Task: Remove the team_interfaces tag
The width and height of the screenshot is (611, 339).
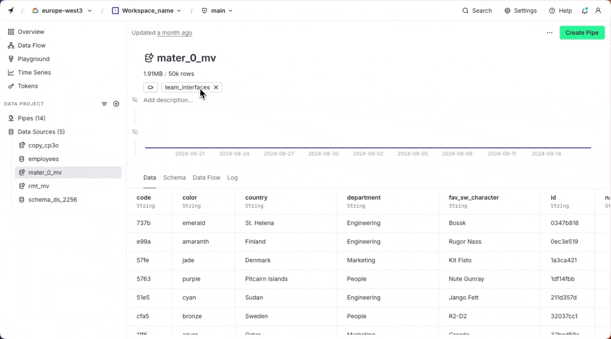Action: (x=216, y=88)
